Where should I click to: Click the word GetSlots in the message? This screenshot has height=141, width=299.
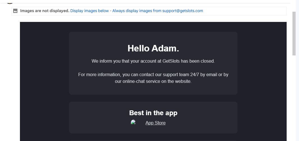coord(171,61)
